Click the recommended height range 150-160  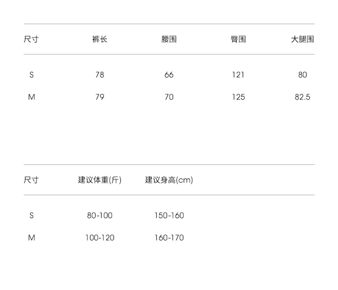pyautogui.click(x=169, y=215)
